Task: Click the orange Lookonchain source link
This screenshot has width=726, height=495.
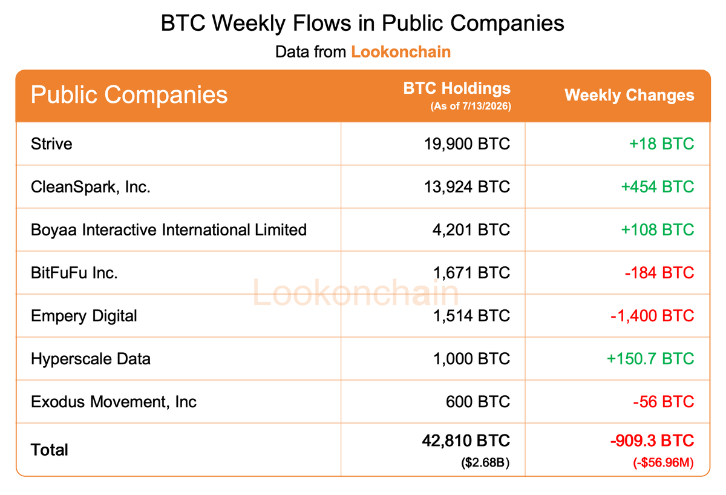Action: tap(401, 51)
